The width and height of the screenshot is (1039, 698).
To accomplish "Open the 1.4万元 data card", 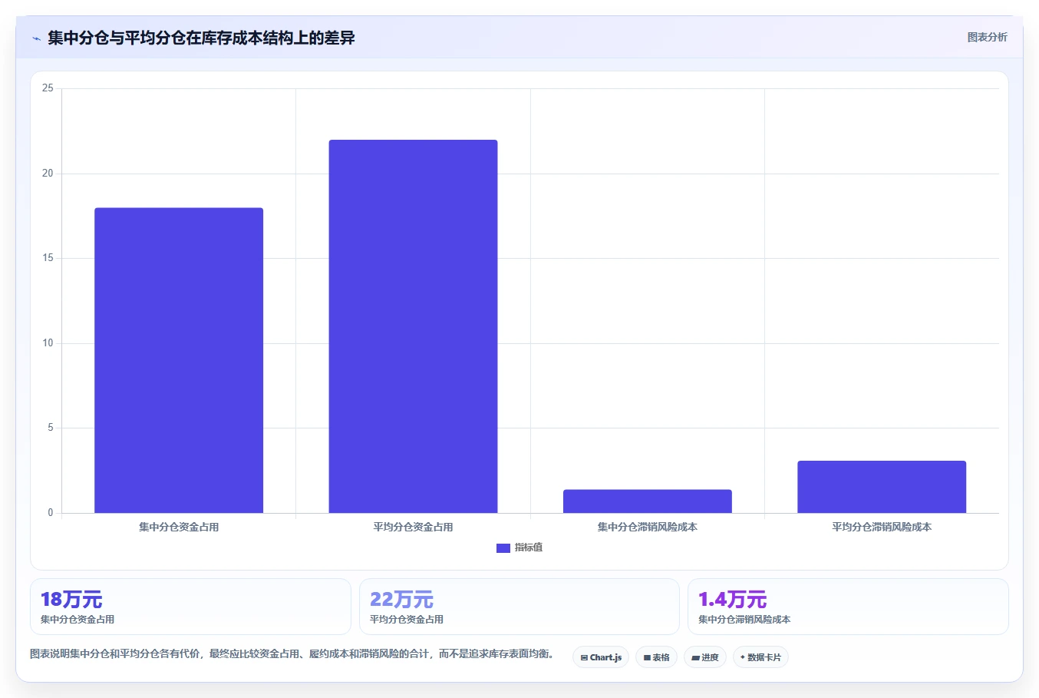I will point(848,607).
